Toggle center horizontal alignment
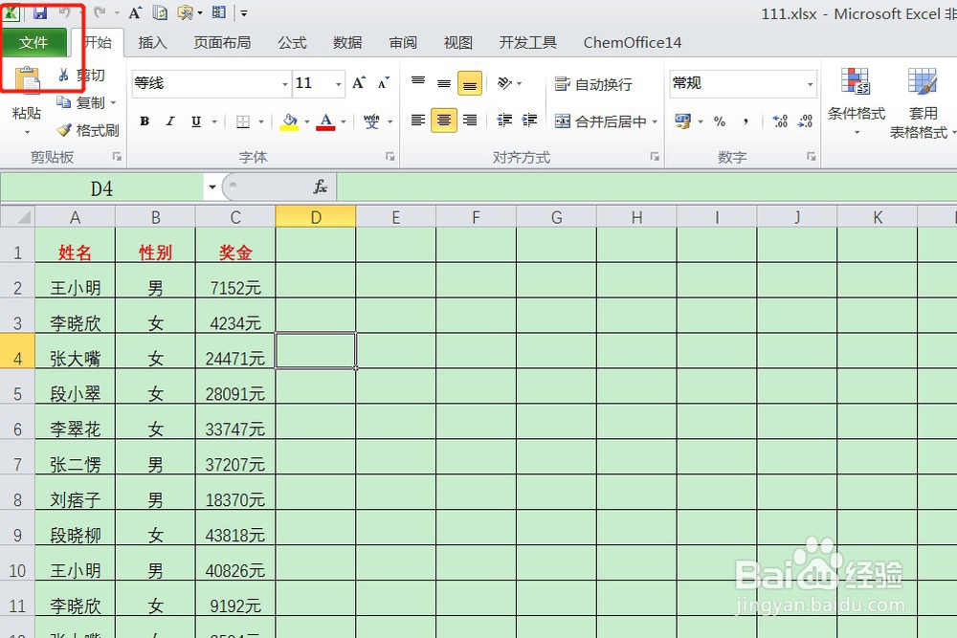Image resolution: width=957 pixels, height=638 pixels. click(x=444, y=121)
